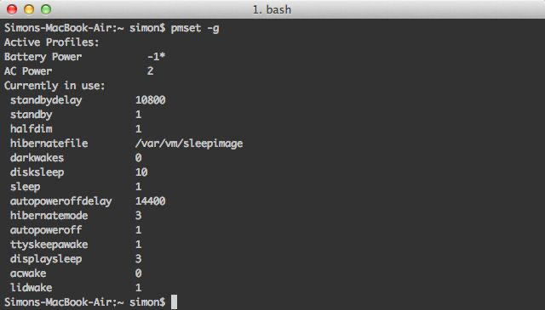Click the disksleep value 10
The image size is (545, 310).
click(141, 172)
